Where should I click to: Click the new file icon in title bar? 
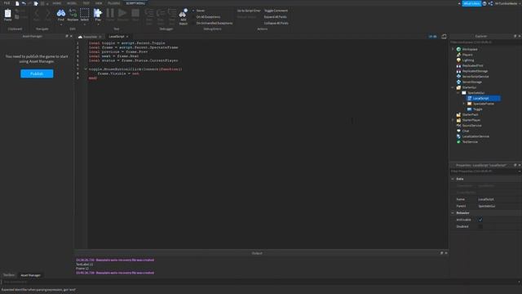click(x=17, y=3)
